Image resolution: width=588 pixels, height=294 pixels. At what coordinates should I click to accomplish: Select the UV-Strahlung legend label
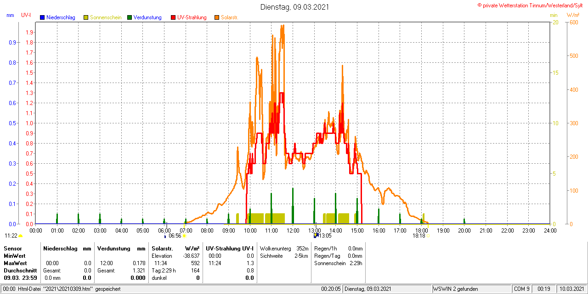192,17
